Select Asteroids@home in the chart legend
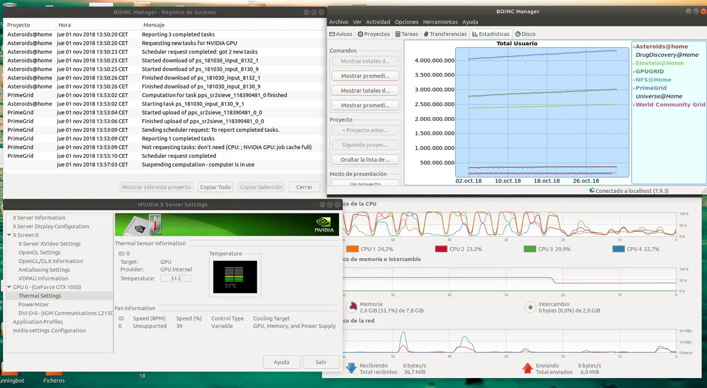Viewport: 707px width, 388px height. (x=662, y=46)
